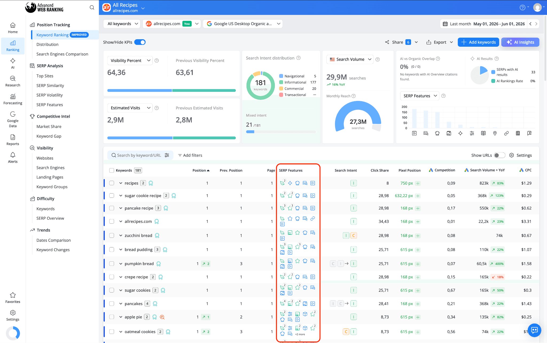This screenshot has height=343, width=547.
Task: Click the search magnifier beside the logo
Action: coord(92,7)
